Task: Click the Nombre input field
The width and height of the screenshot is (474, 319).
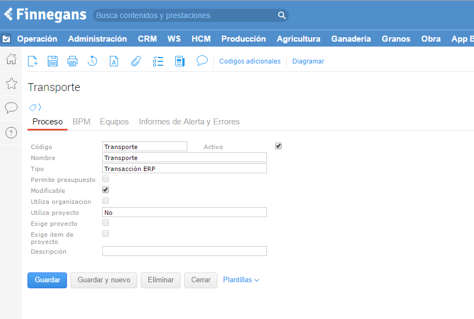Action: pyautogui.click(x=185, y=157)
